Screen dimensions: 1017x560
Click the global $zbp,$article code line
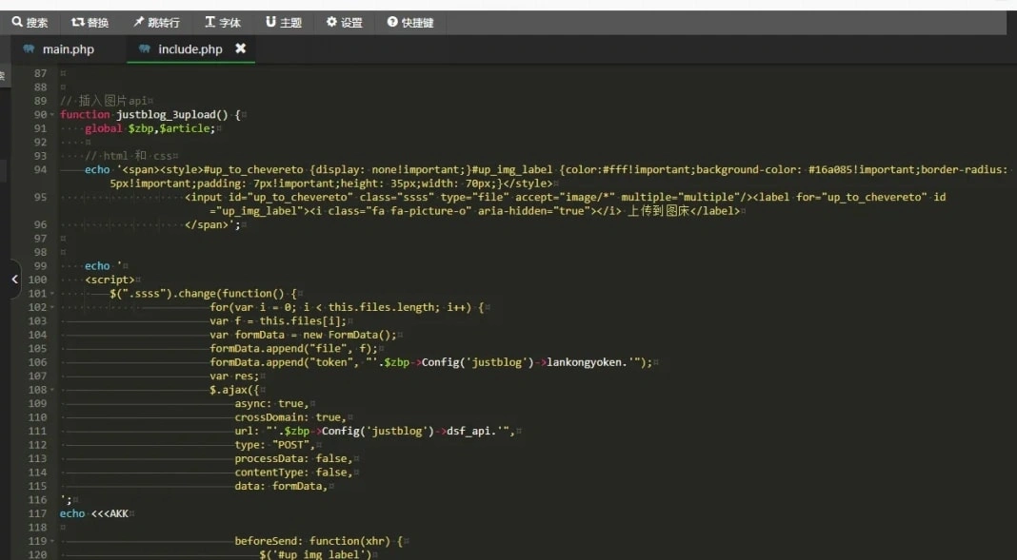(x=152, y=128)
